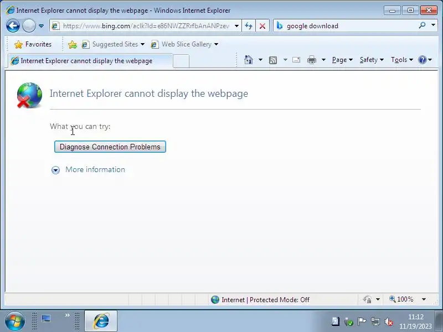Image resolution: width=443 pixels, height=332 pixels.
Task: Click the Internet Protected Mode status
Action: pos(260,299)
